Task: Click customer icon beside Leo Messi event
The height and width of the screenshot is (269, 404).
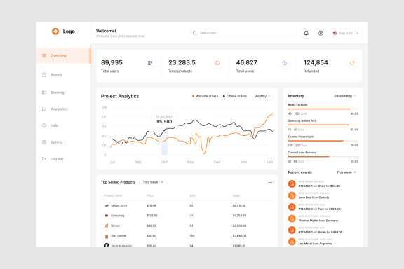Action: point(292,242)
